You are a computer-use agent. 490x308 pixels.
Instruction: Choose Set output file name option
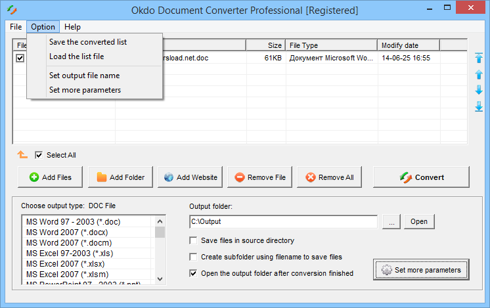(84, 76)
